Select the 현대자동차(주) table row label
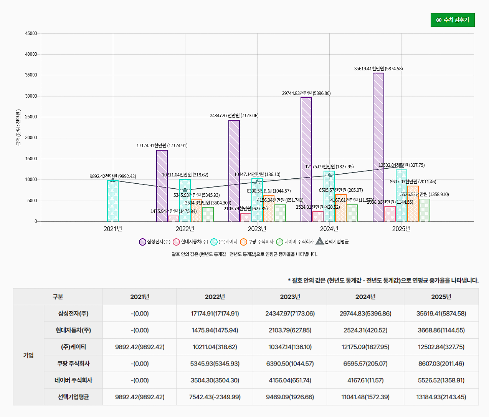Viewport: 489px width, 417px height. [73, 330]
